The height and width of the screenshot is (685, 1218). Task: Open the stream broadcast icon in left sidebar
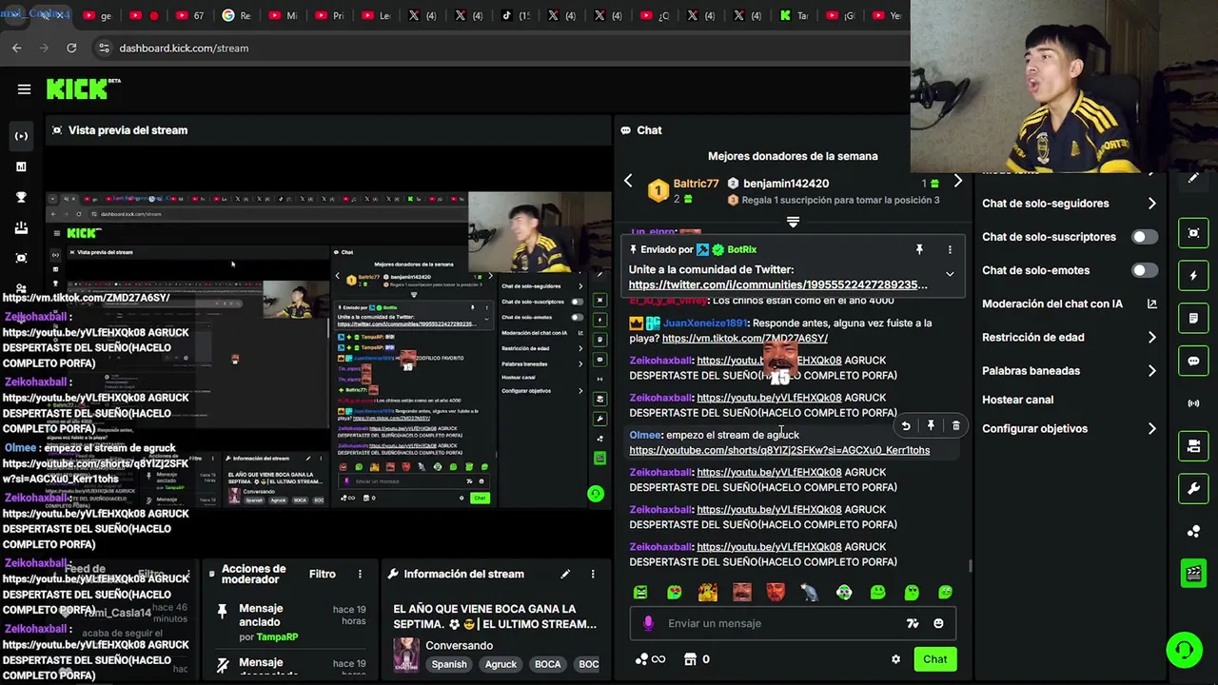point(21,136)
